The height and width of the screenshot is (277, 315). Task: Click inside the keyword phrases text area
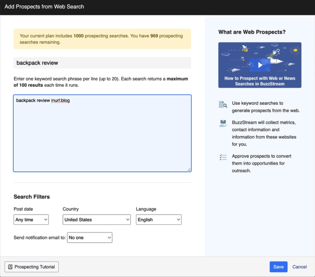(x=102, y=135)
